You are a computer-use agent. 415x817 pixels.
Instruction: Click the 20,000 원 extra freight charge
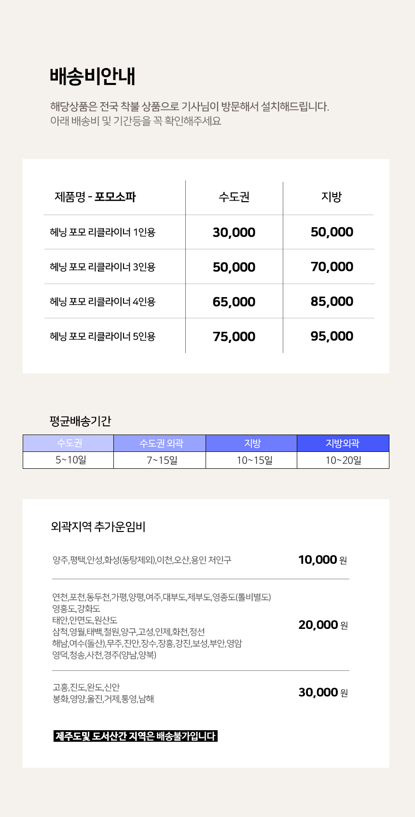[x=323, y=625]
